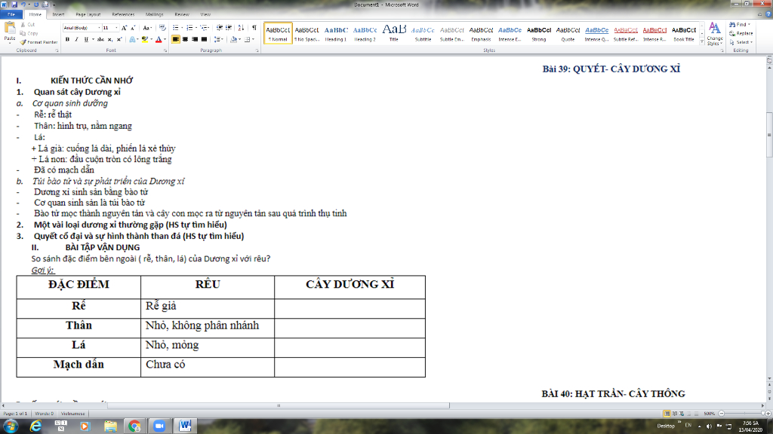Apply the Title style
This screenshot has height=434, width=773.
[394, 33]
